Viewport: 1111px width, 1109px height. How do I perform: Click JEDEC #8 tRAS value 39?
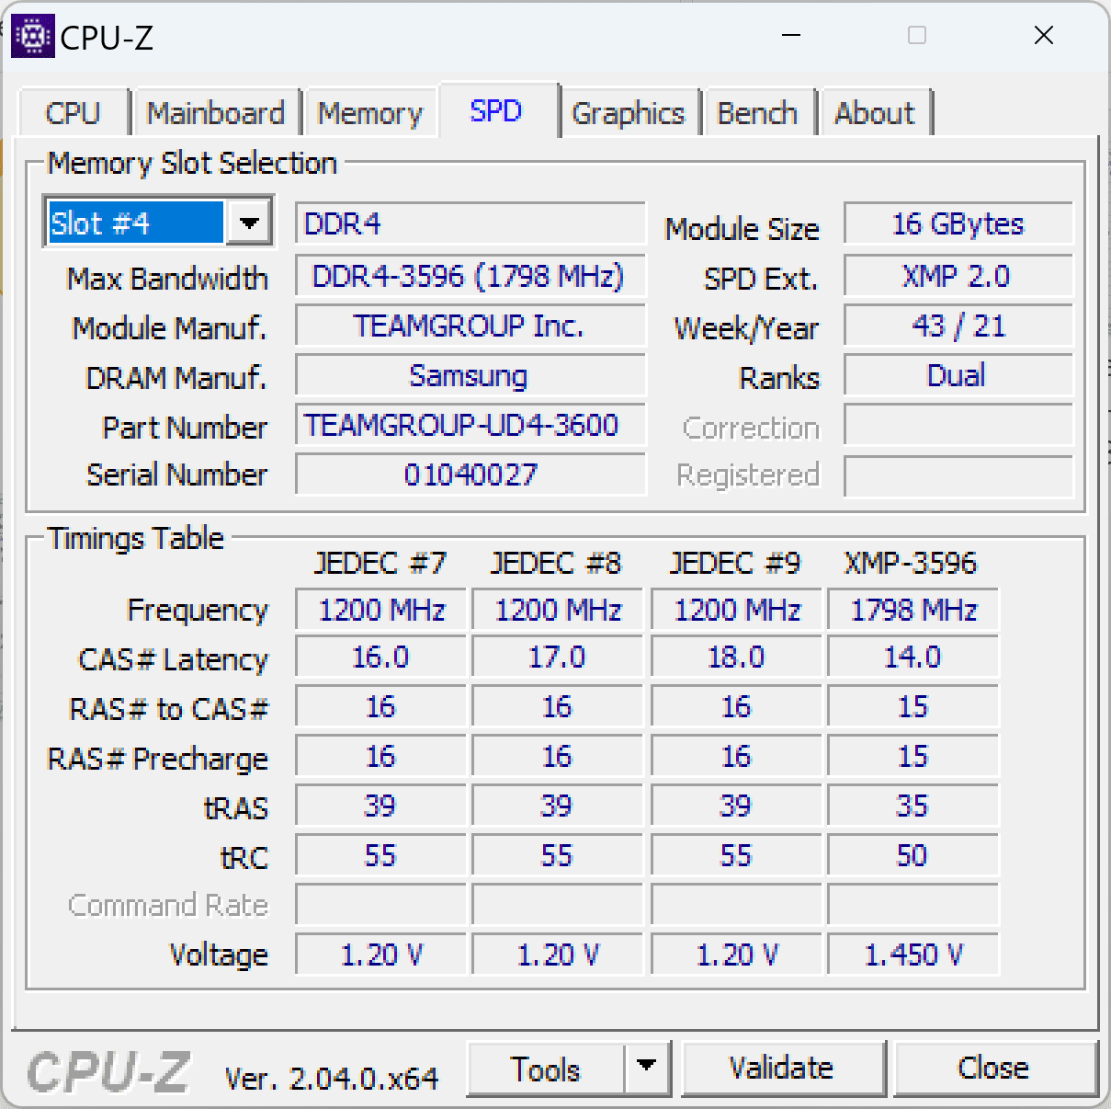click(558, 806)
